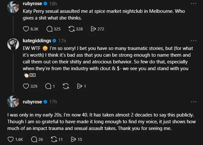Reply to kategiddings' comment
Viewport: 203px width, 145px height.
[x=48, y=86]
